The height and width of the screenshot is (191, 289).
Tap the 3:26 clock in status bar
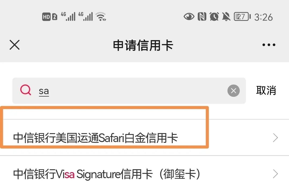pos(263,17)
